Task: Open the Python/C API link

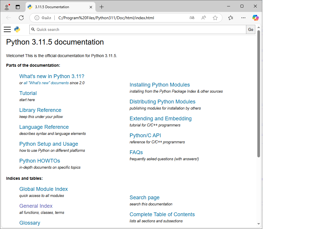Action: [x=145, y=135]
